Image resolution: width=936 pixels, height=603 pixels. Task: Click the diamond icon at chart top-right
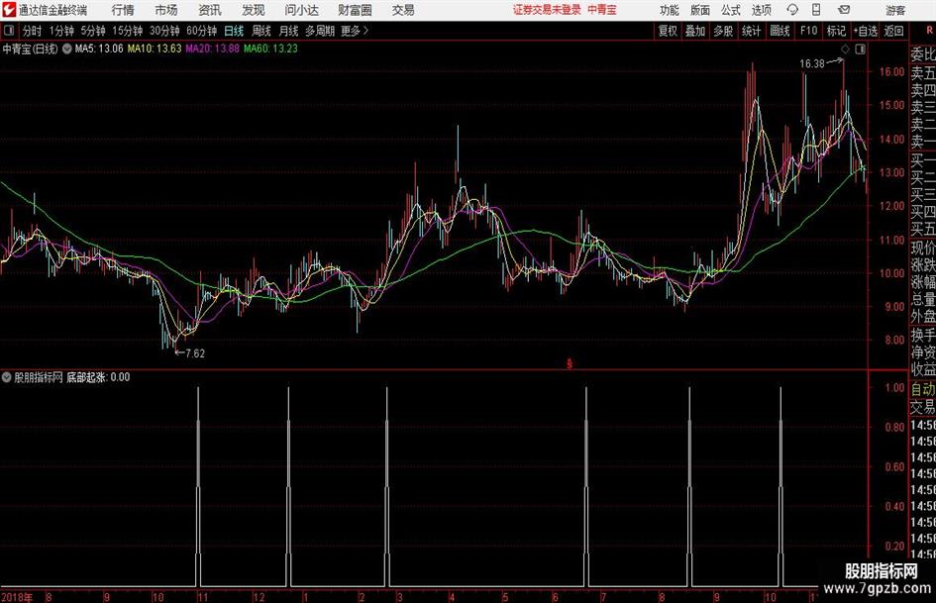[845, 49]
